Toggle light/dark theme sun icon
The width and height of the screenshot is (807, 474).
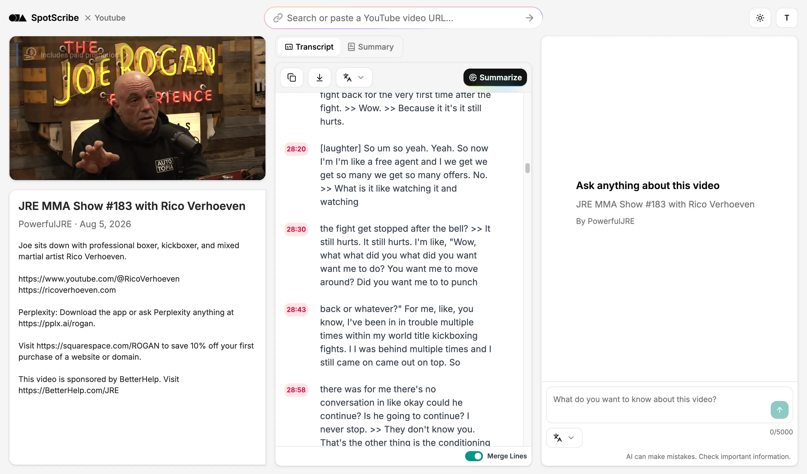pyautogui.click(x=760, y=18)
